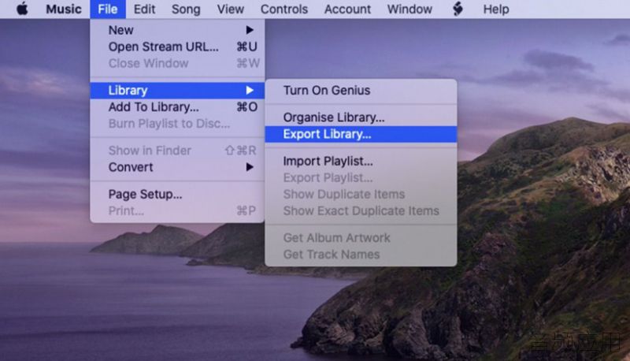Image resolution: width=630 pixels, height=361 pixels.
Task: Choose Open Stream URL…
Action: tap(177, 47)
